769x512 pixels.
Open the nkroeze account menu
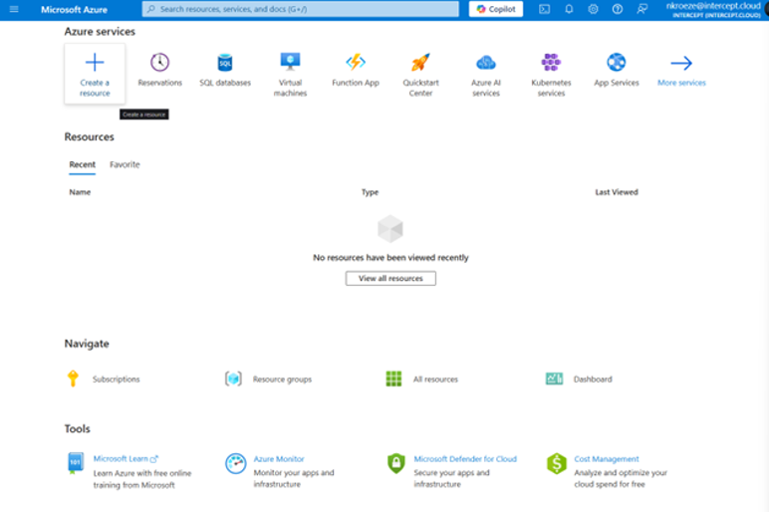point(713,9)
